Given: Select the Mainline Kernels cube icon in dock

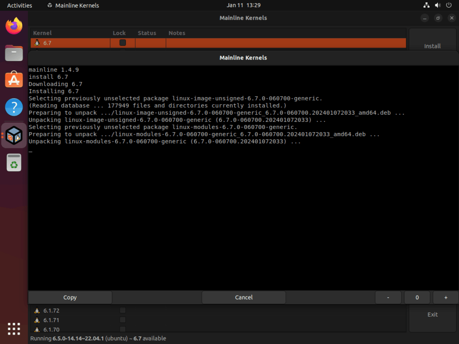Looking at the screenshot, I should click(13, 134).
